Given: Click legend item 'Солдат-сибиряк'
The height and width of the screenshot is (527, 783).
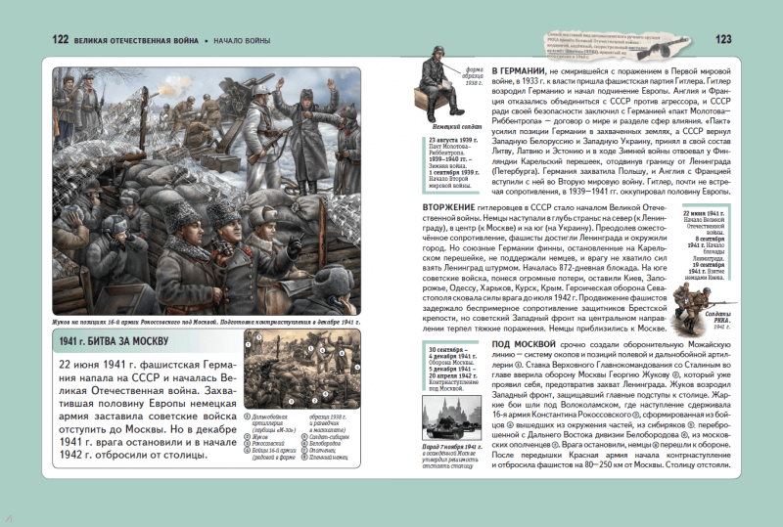Looking at the screenshot, I should click(x=326, y=437).
